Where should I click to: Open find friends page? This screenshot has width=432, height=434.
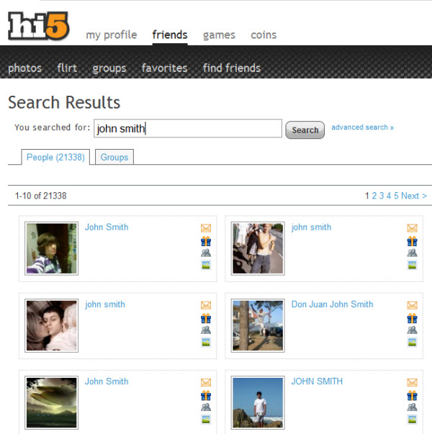coord(232,68)
